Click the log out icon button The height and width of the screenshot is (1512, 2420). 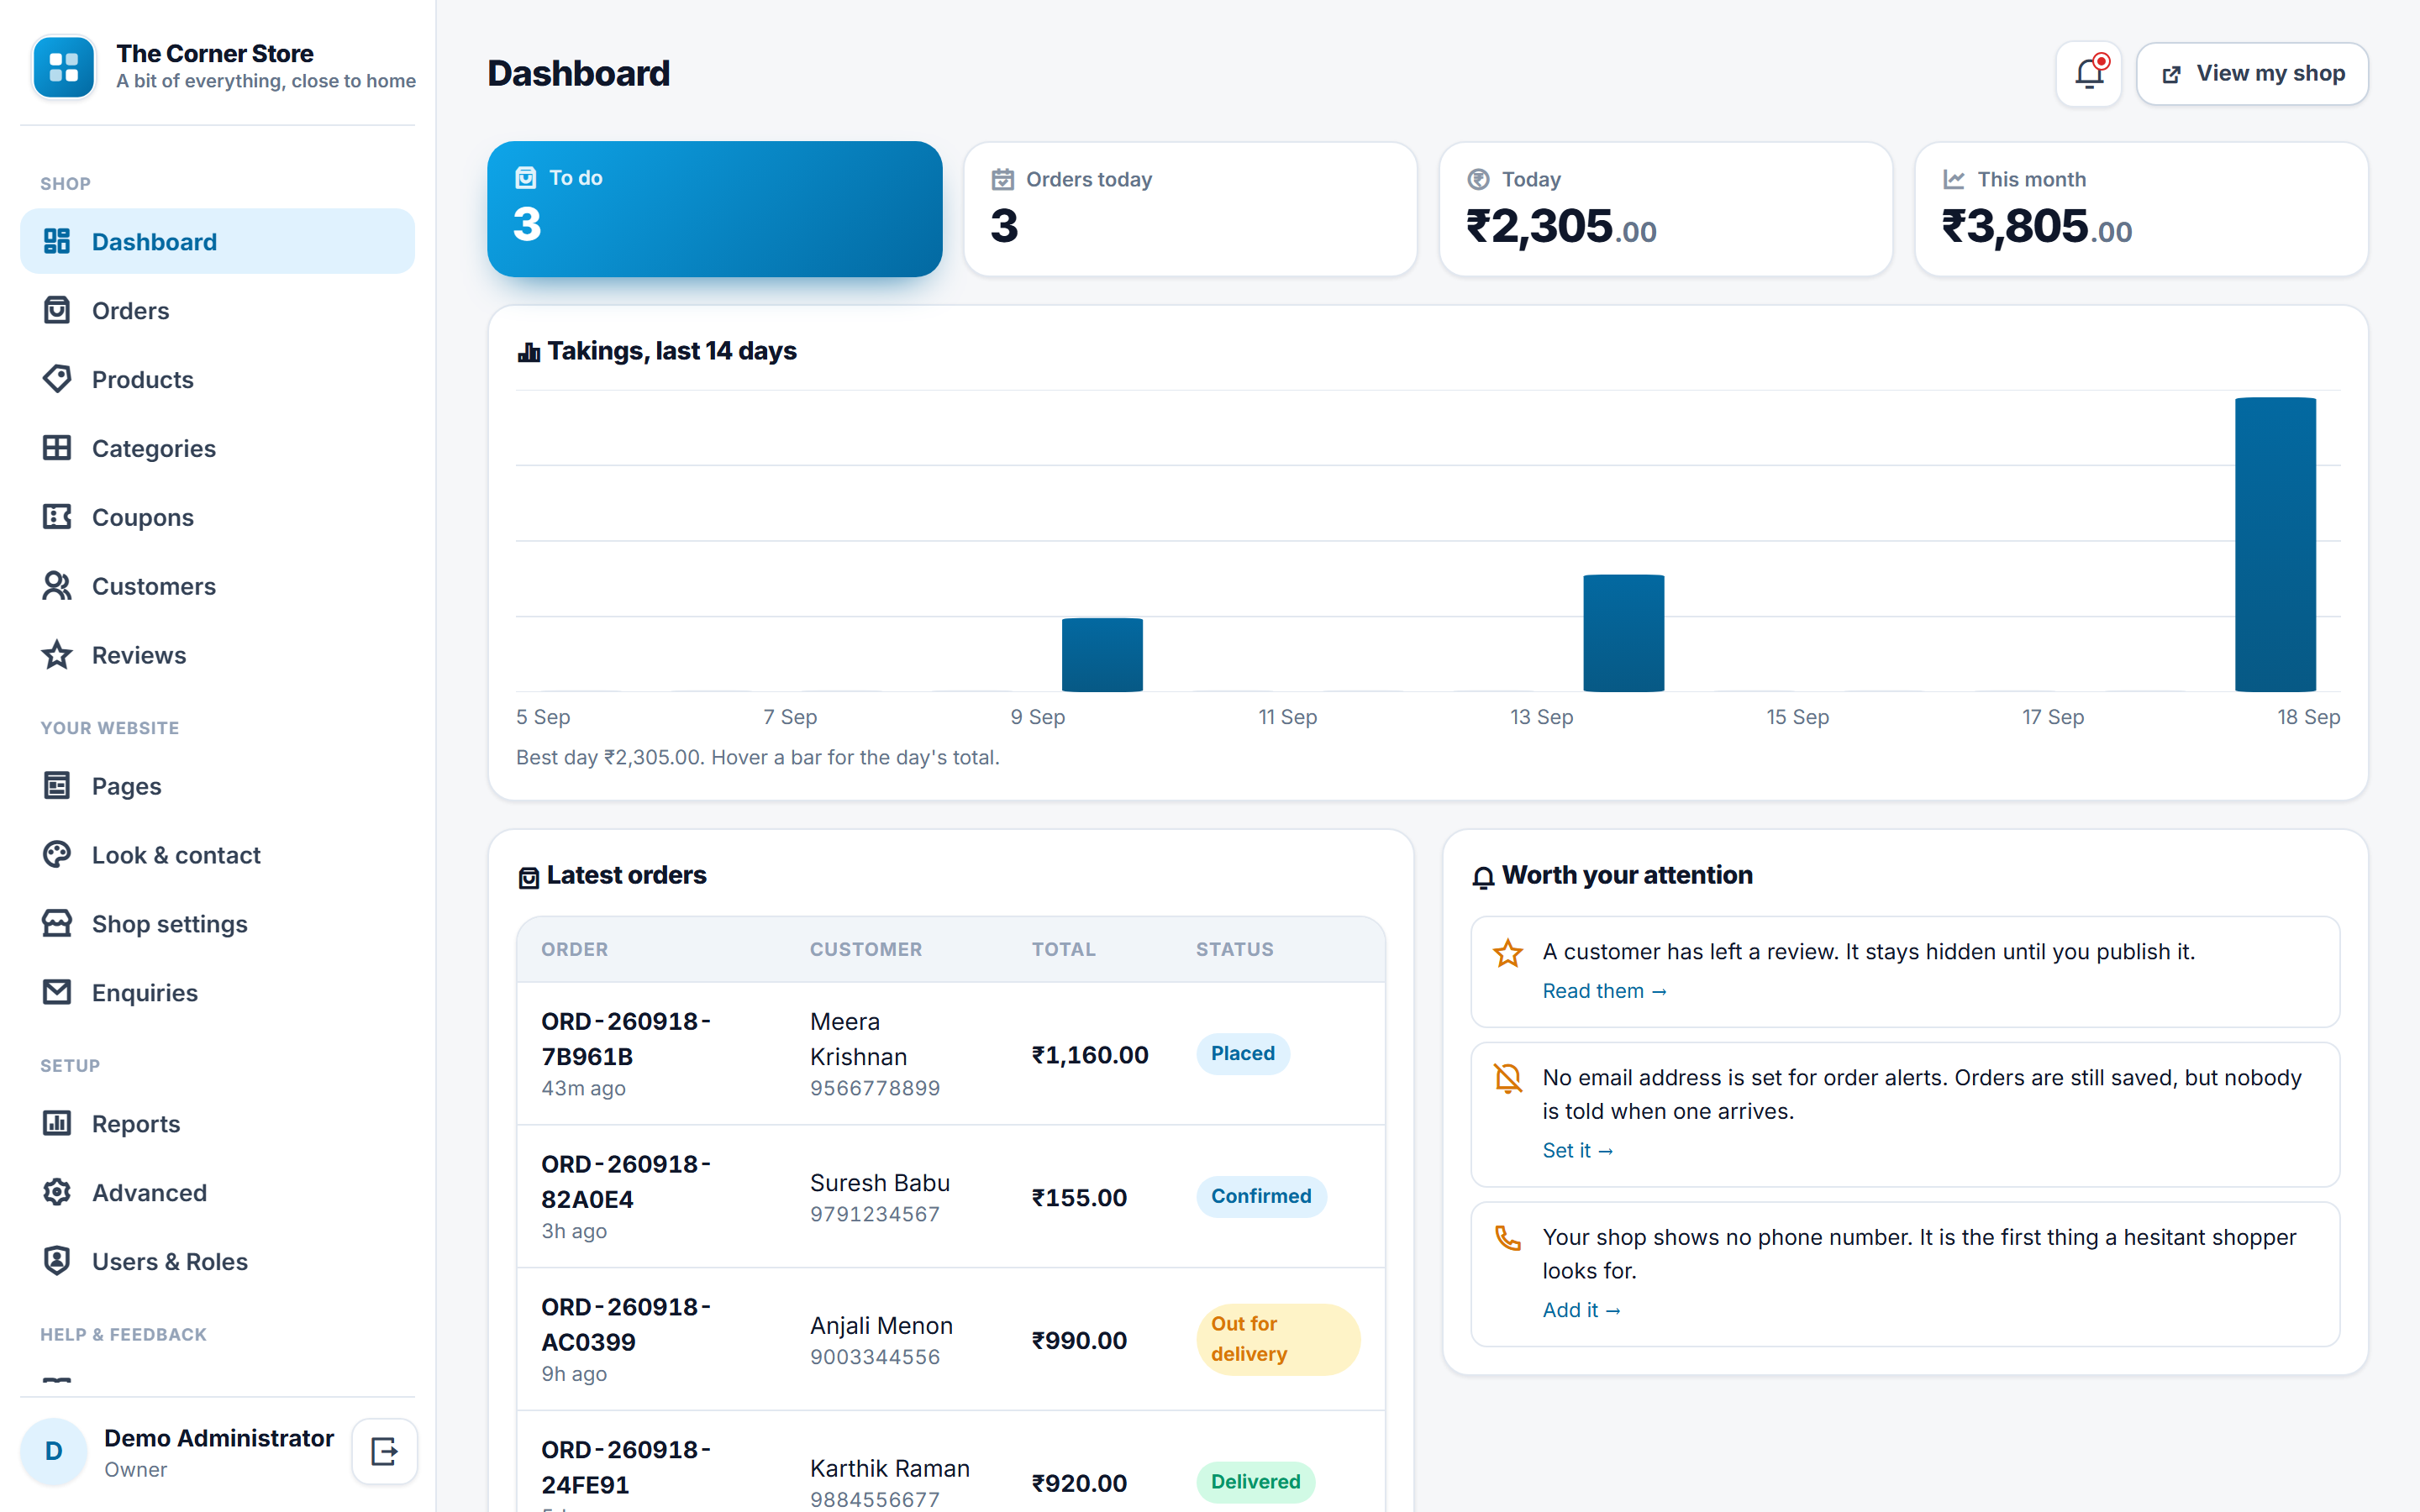(x=385, y=1451)
